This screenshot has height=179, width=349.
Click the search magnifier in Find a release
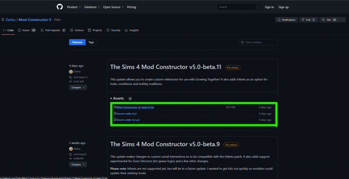(x=242, y=42)
